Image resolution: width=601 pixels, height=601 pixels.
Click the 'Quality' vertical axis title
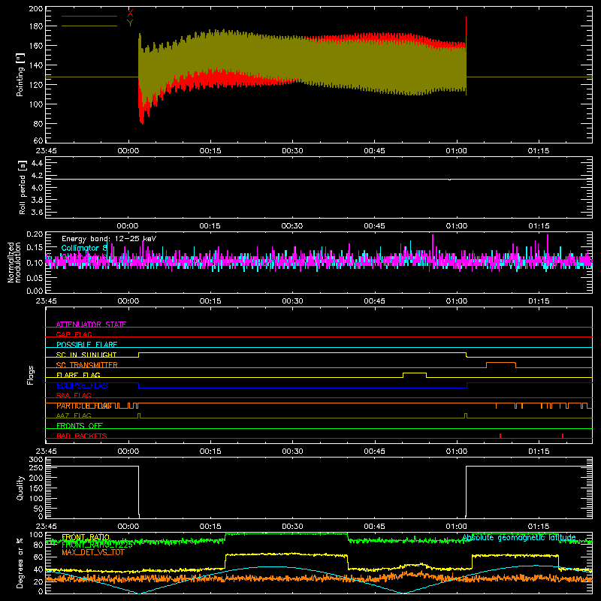pyautogui.click(x=20, y=488)
